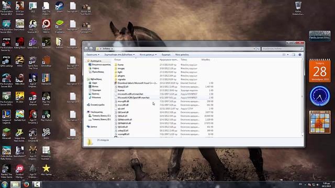Toggle the Explorer preview pane button
This screenshot has height=188, width=335.
(x=293, y=55)
